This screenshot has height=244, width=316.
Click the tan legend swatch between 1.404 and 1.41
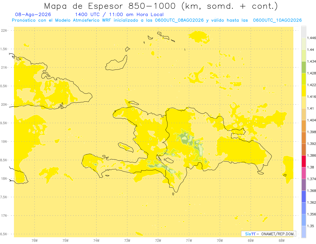pyautogui.click(x=304, y=114)
